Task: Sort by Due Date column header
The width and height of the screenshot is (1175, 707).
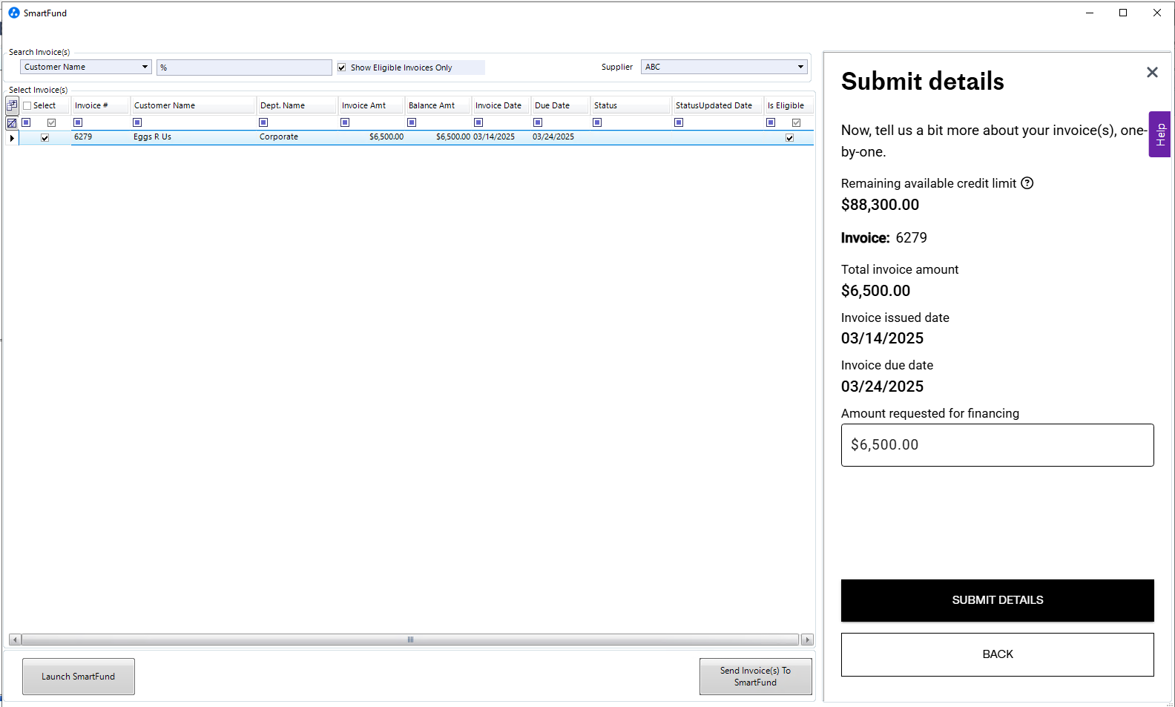Action: (x=560, y=105)
